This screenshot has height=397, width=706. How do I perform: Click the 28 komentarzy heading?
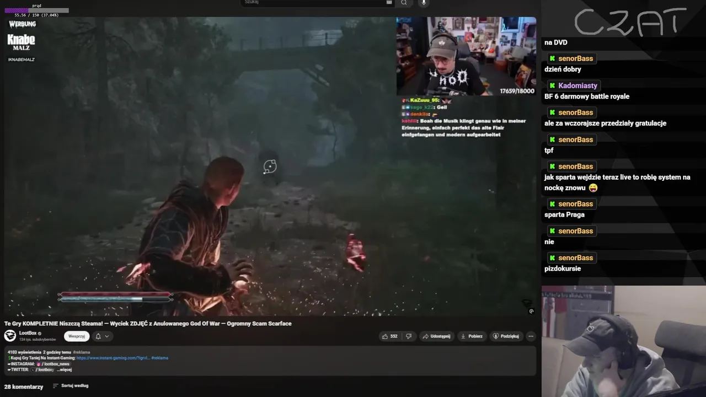point(24,387)
